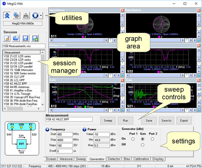202x168 pixels.
Task: Click left arrow of measurement list horizontal scrollbar
Action: click(5, 109)
